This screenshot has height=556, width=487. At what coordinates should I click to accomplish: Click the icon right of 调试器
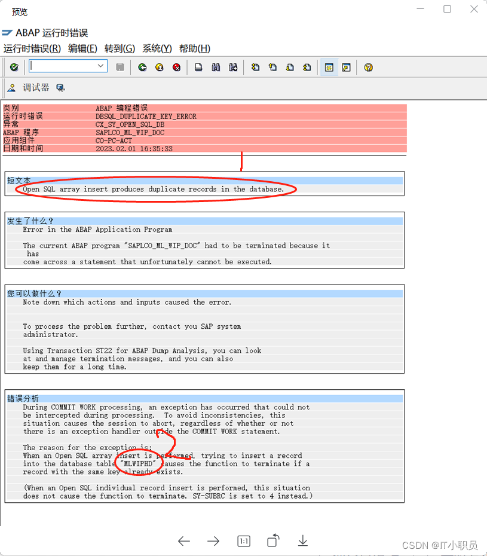coord(60,87)
